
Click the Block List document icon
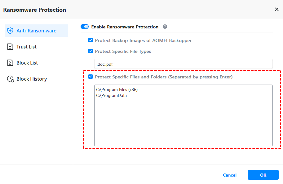click(11, 63)
